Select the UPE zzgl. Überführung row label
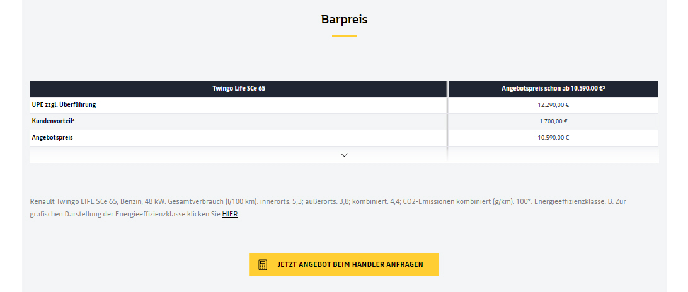 [x=64, y=105]
